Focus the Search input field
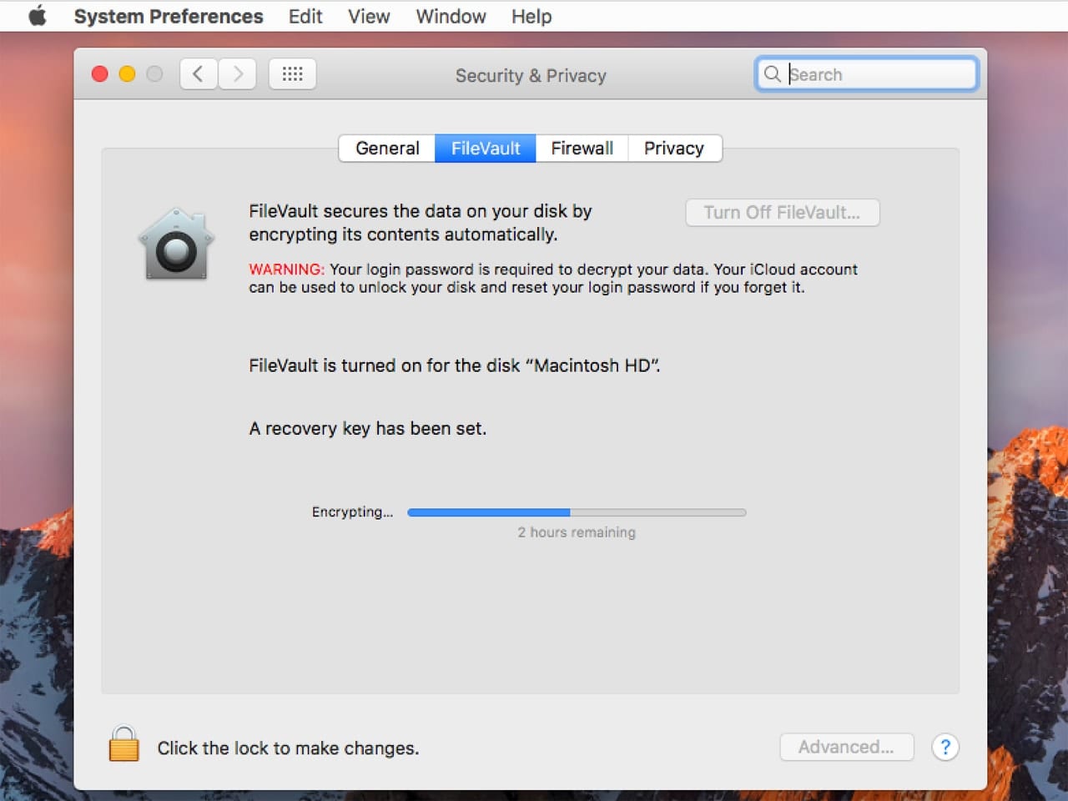 point(876,74)
